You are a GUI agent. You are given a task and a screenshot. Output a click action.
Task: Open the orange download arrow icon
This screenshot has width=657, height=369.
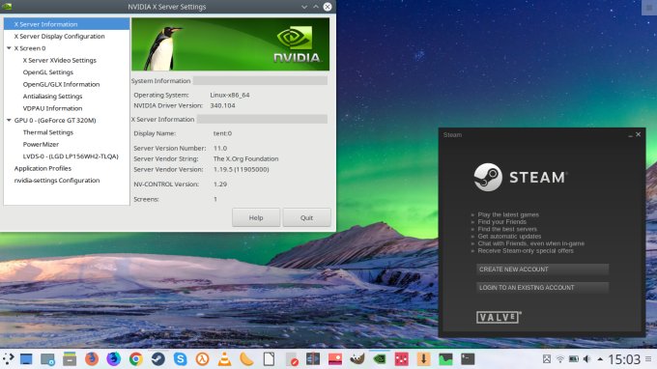423,359
